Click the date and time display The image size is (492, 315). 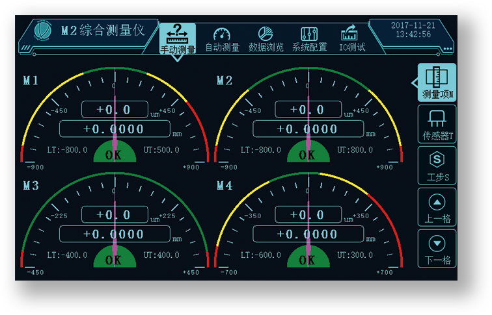[413, 30]
